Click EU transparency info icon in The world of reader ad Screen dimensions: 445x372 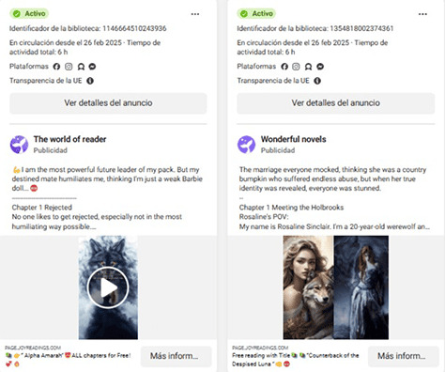pos(90,81)
